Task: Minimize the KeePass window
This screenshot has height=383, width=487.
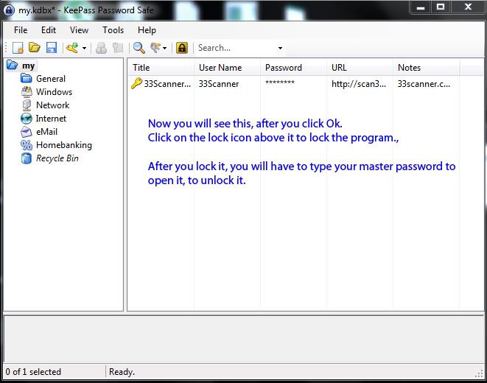Action: tap(421, 7)
